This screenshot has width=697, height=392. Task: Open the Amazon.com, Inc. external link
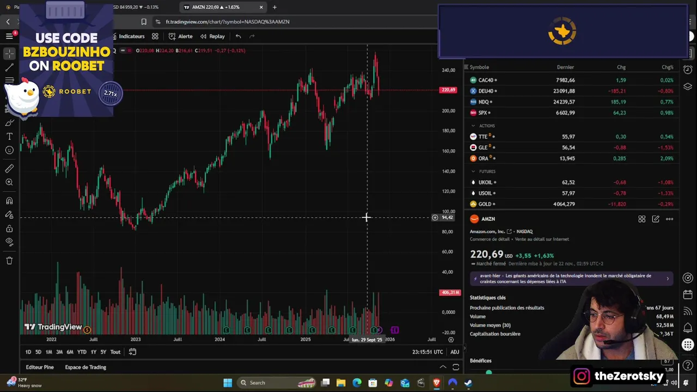(x=510, y=232)
